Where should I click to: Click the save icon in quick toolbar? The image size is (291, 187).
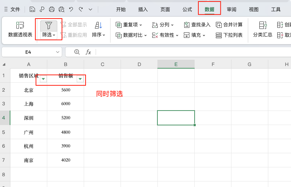(32, 9)
